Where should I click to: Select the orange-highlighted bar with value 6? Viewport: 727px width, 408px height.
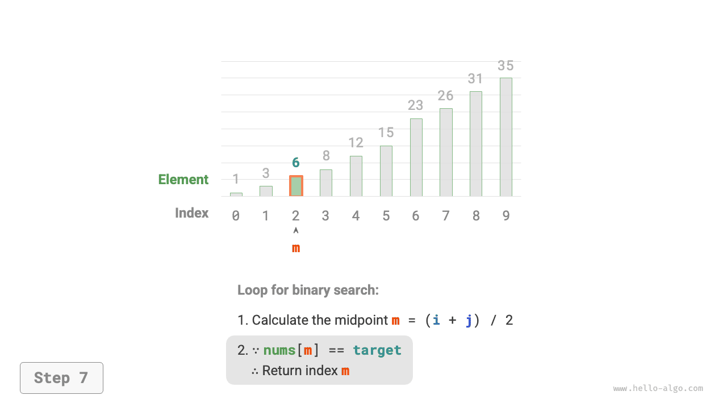coord(296,186)
